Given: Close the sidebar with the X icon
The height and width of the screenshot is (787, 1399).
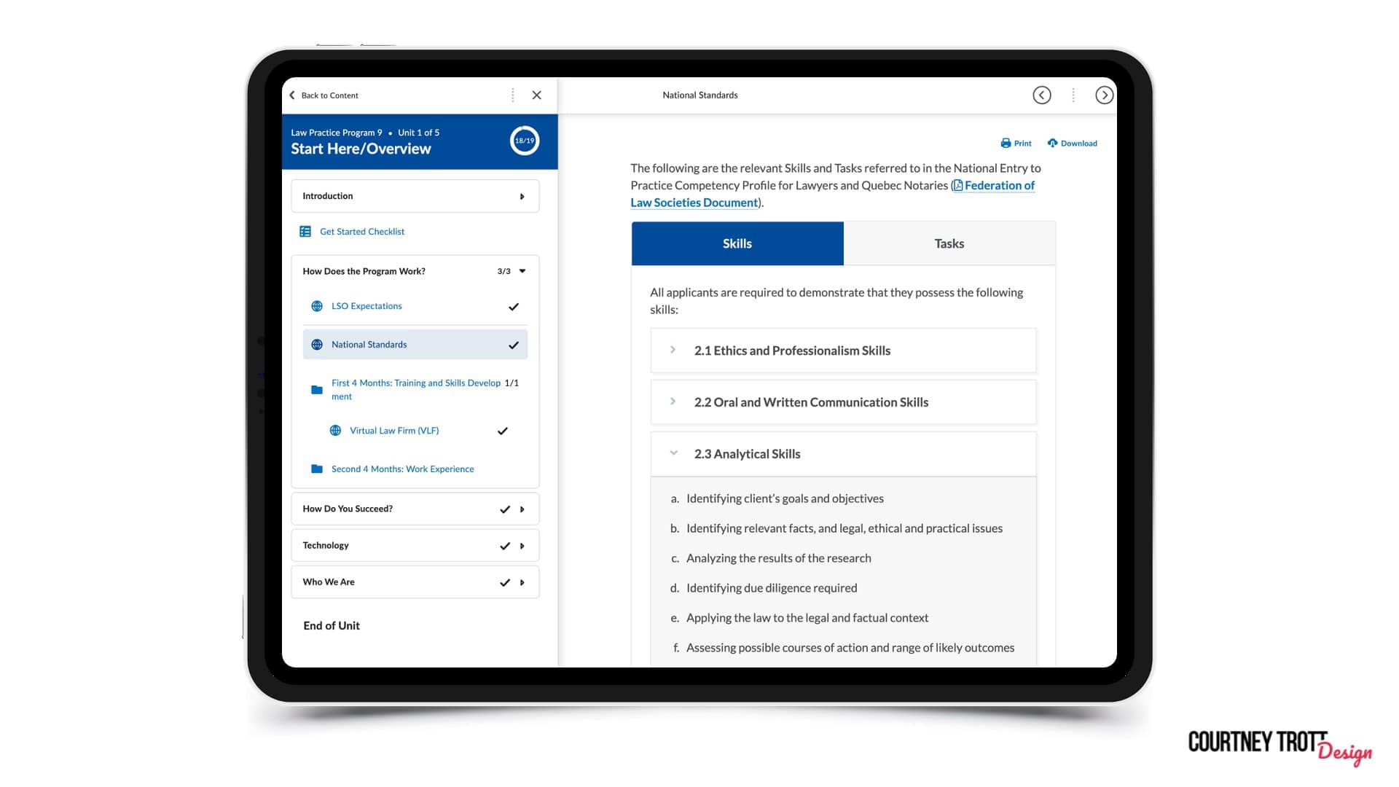Looking at the screenshot, I should [x=537, y=95].
